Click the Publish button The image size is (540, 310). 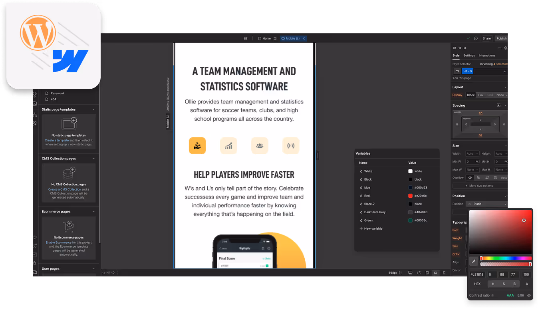[x=501, y=38]
